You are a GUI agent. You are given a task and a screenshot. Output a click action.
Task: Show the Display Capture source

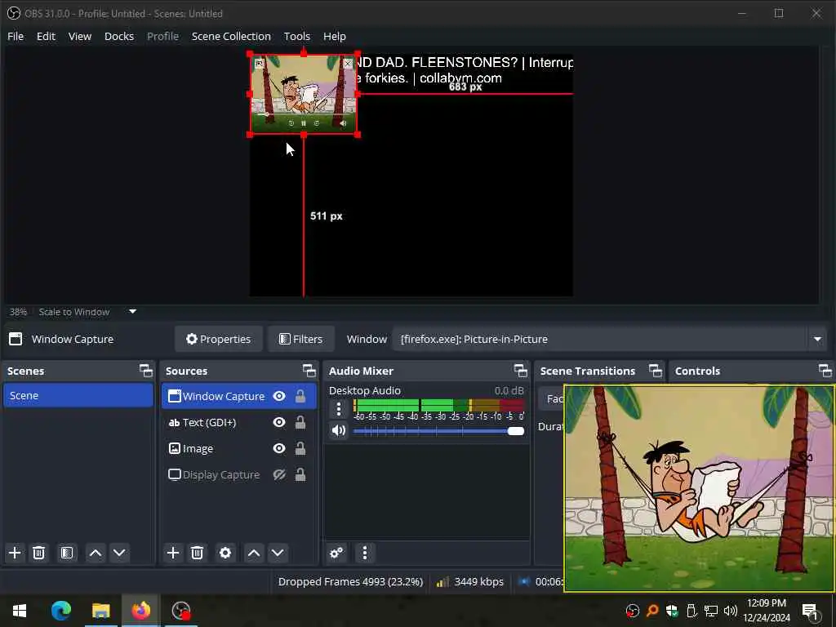pyautogui.click(x=279, y=474)
